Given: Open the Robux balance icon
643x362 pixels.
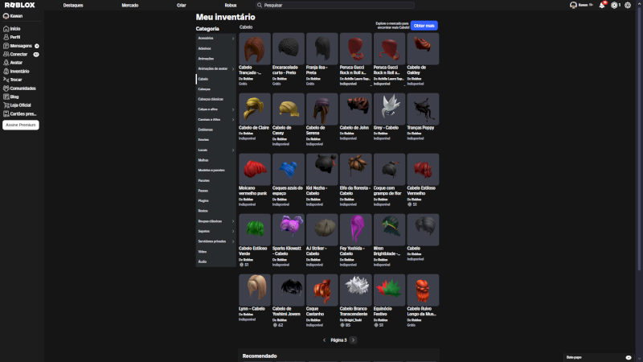Looking at the screenshot, I should pos(615,5).
